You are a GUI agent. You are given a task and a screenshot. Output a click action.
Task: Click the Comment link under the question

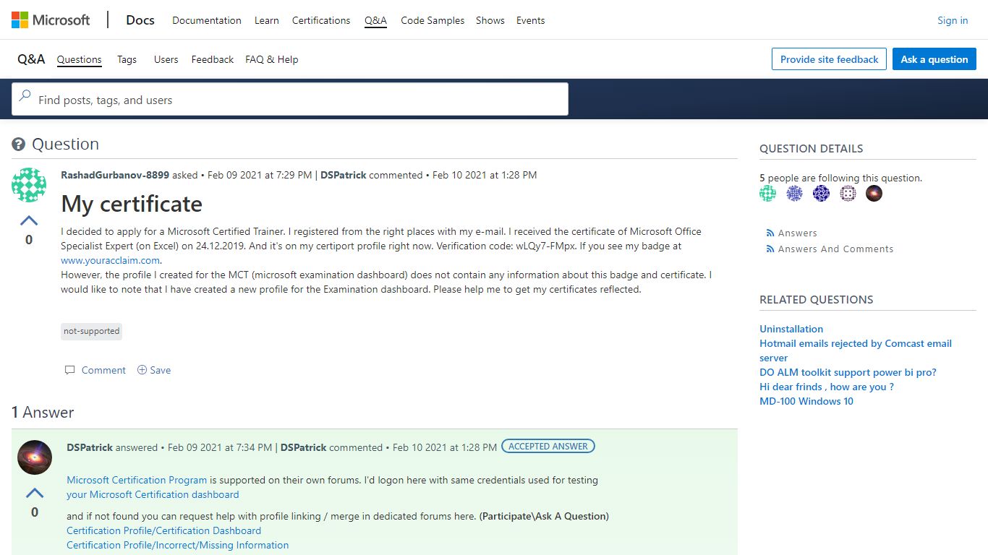pyautogui.click(x=103, y=370)
